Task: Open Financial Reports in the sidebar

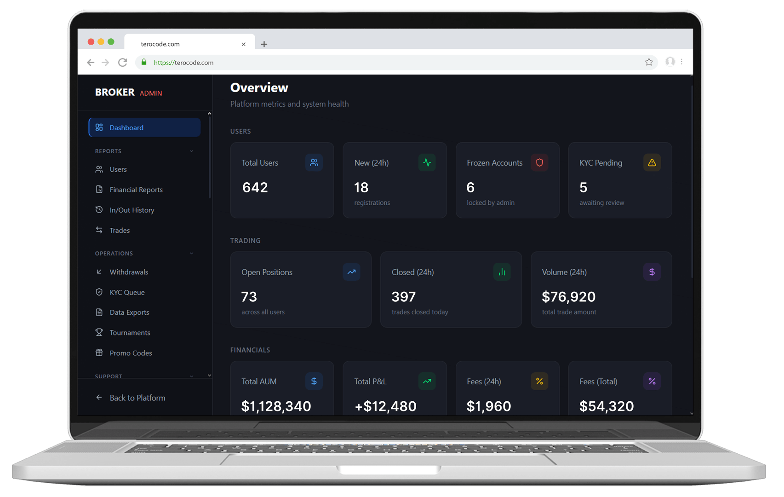Action: click(x=136, y=190)
